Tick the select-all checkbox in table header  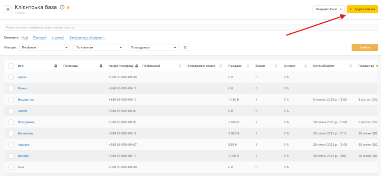point(11,66)
